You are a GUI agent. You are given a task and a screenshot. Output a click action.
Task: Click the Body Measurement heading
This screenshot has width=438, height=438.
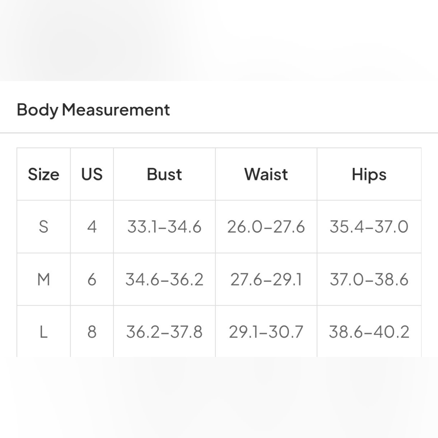tap(93, 110)
